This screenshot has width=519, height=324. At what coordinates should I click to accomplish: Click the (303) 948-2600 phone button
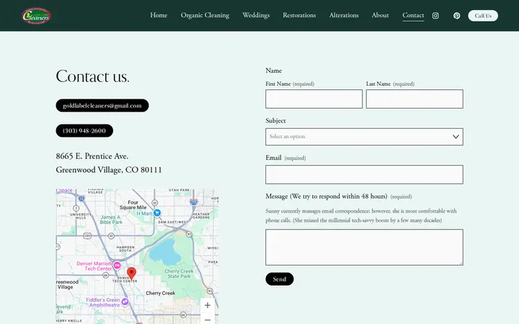[84, 130]
